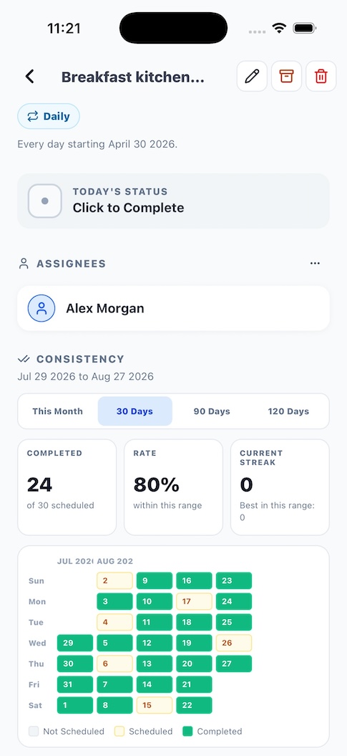Open the Alex Morgan assignee row
The width and height of the screenshot is (347, 756).
[173, 308]
